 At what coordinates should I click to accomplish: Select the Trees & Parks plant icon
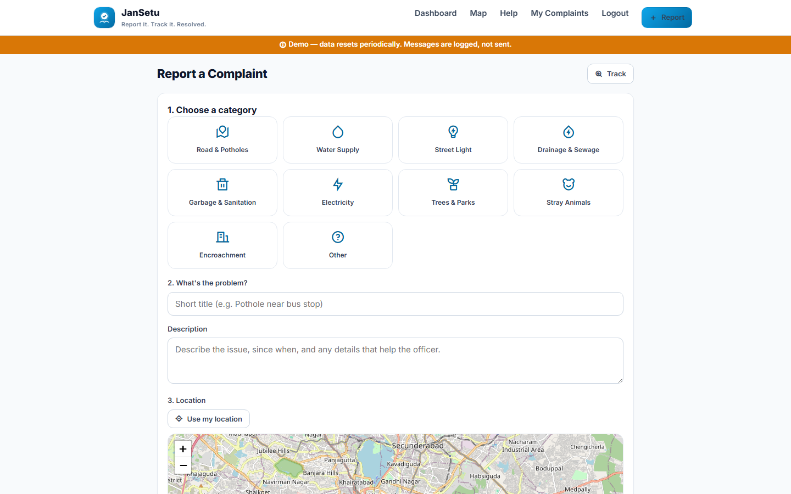(453, 184)
